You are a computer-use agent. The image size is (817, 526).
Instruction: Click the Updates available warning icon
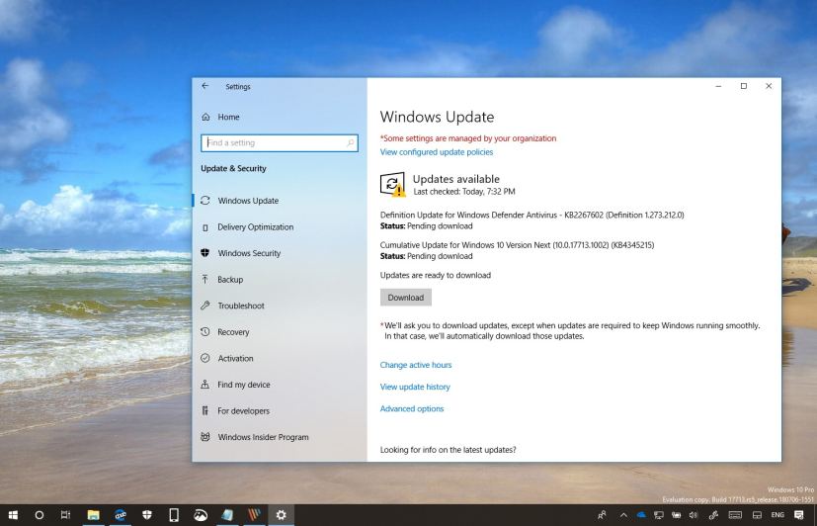point(393,185)
